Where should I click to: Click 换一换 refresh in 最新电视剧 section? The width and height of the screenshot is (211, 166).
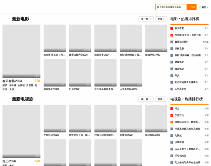pos(146,99)
